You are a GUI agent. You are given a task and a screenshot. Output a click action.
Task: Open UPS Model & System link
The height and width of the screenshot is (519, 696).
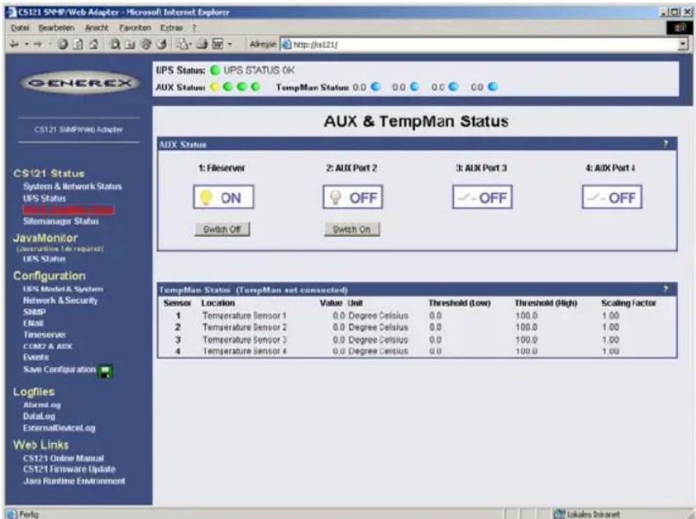pyautogui.click(x=63, y=289)
